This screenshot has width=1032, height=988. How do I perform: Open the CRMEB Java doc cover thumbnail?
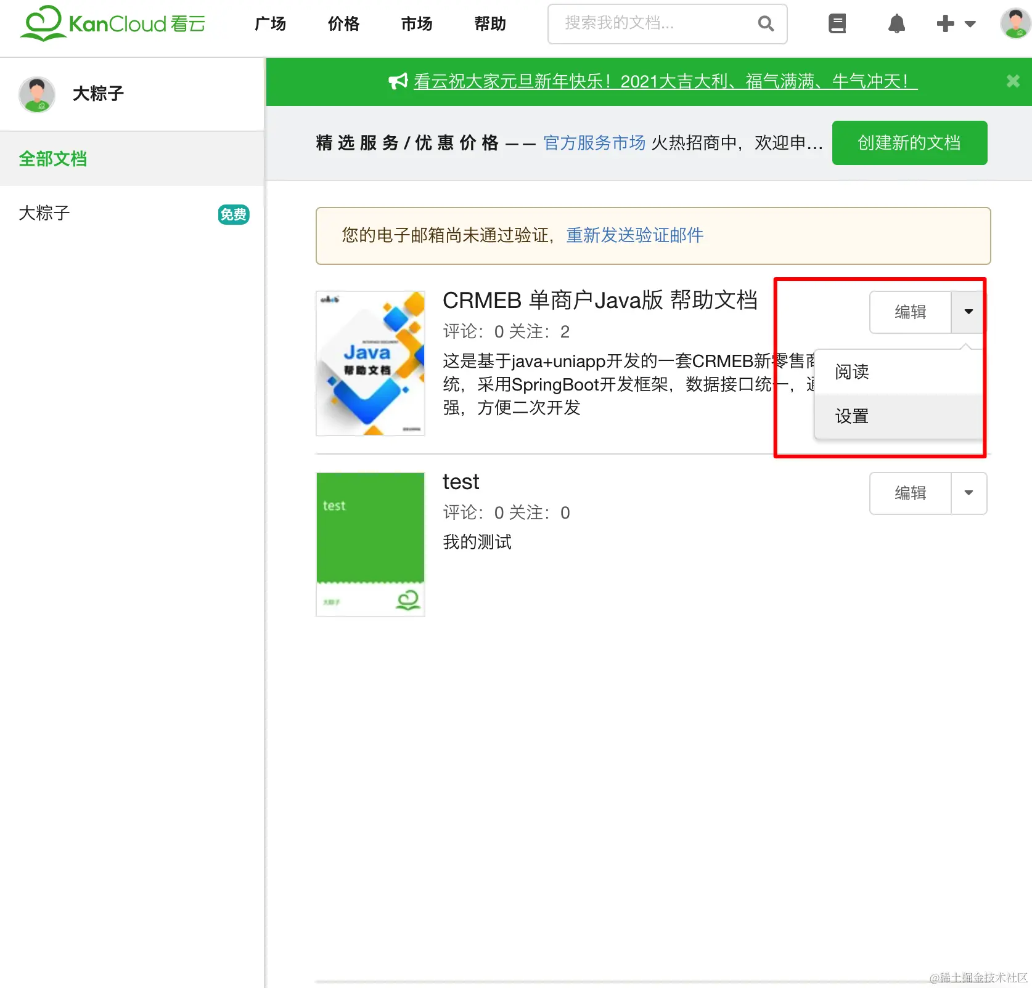371,363
